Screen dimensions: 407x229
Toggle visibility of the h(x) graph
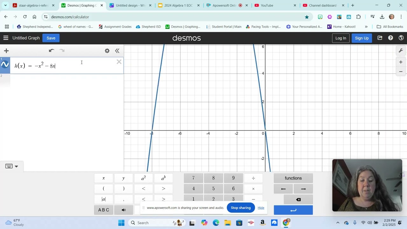pyautogui.click(x=5, y=65)
